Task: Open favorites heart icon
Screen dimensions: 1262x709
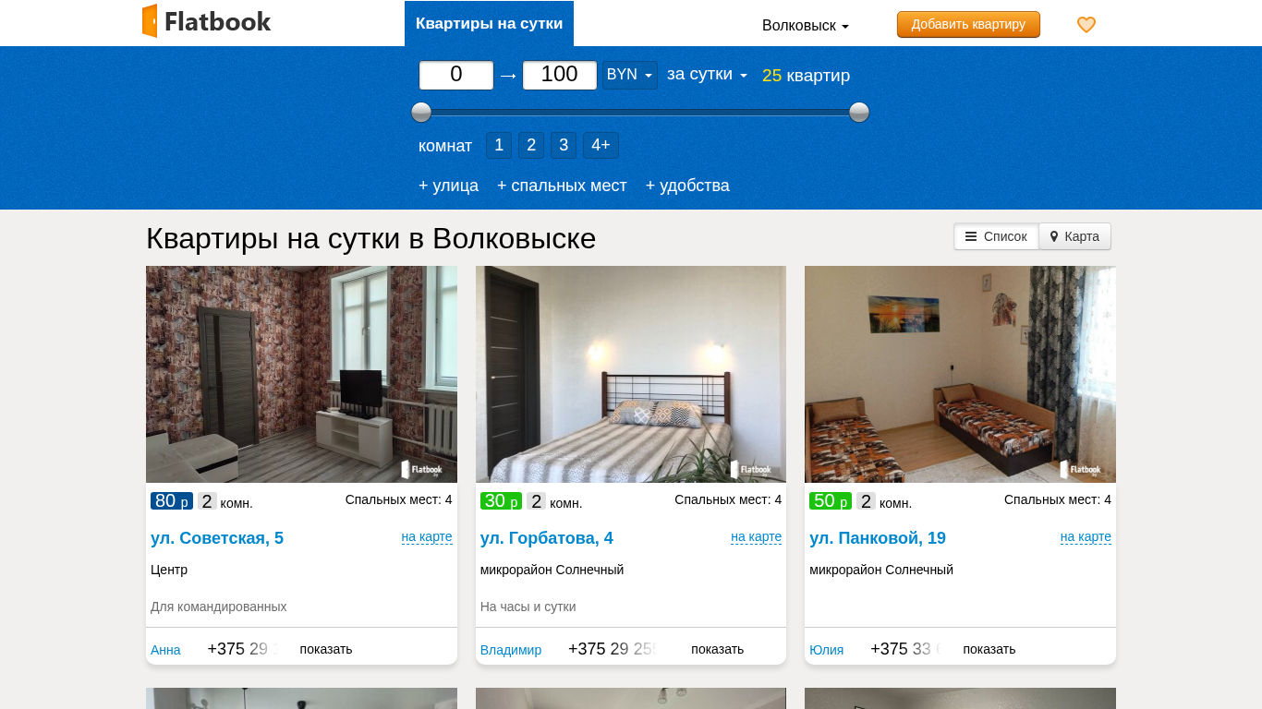Action: (1086, 25)
